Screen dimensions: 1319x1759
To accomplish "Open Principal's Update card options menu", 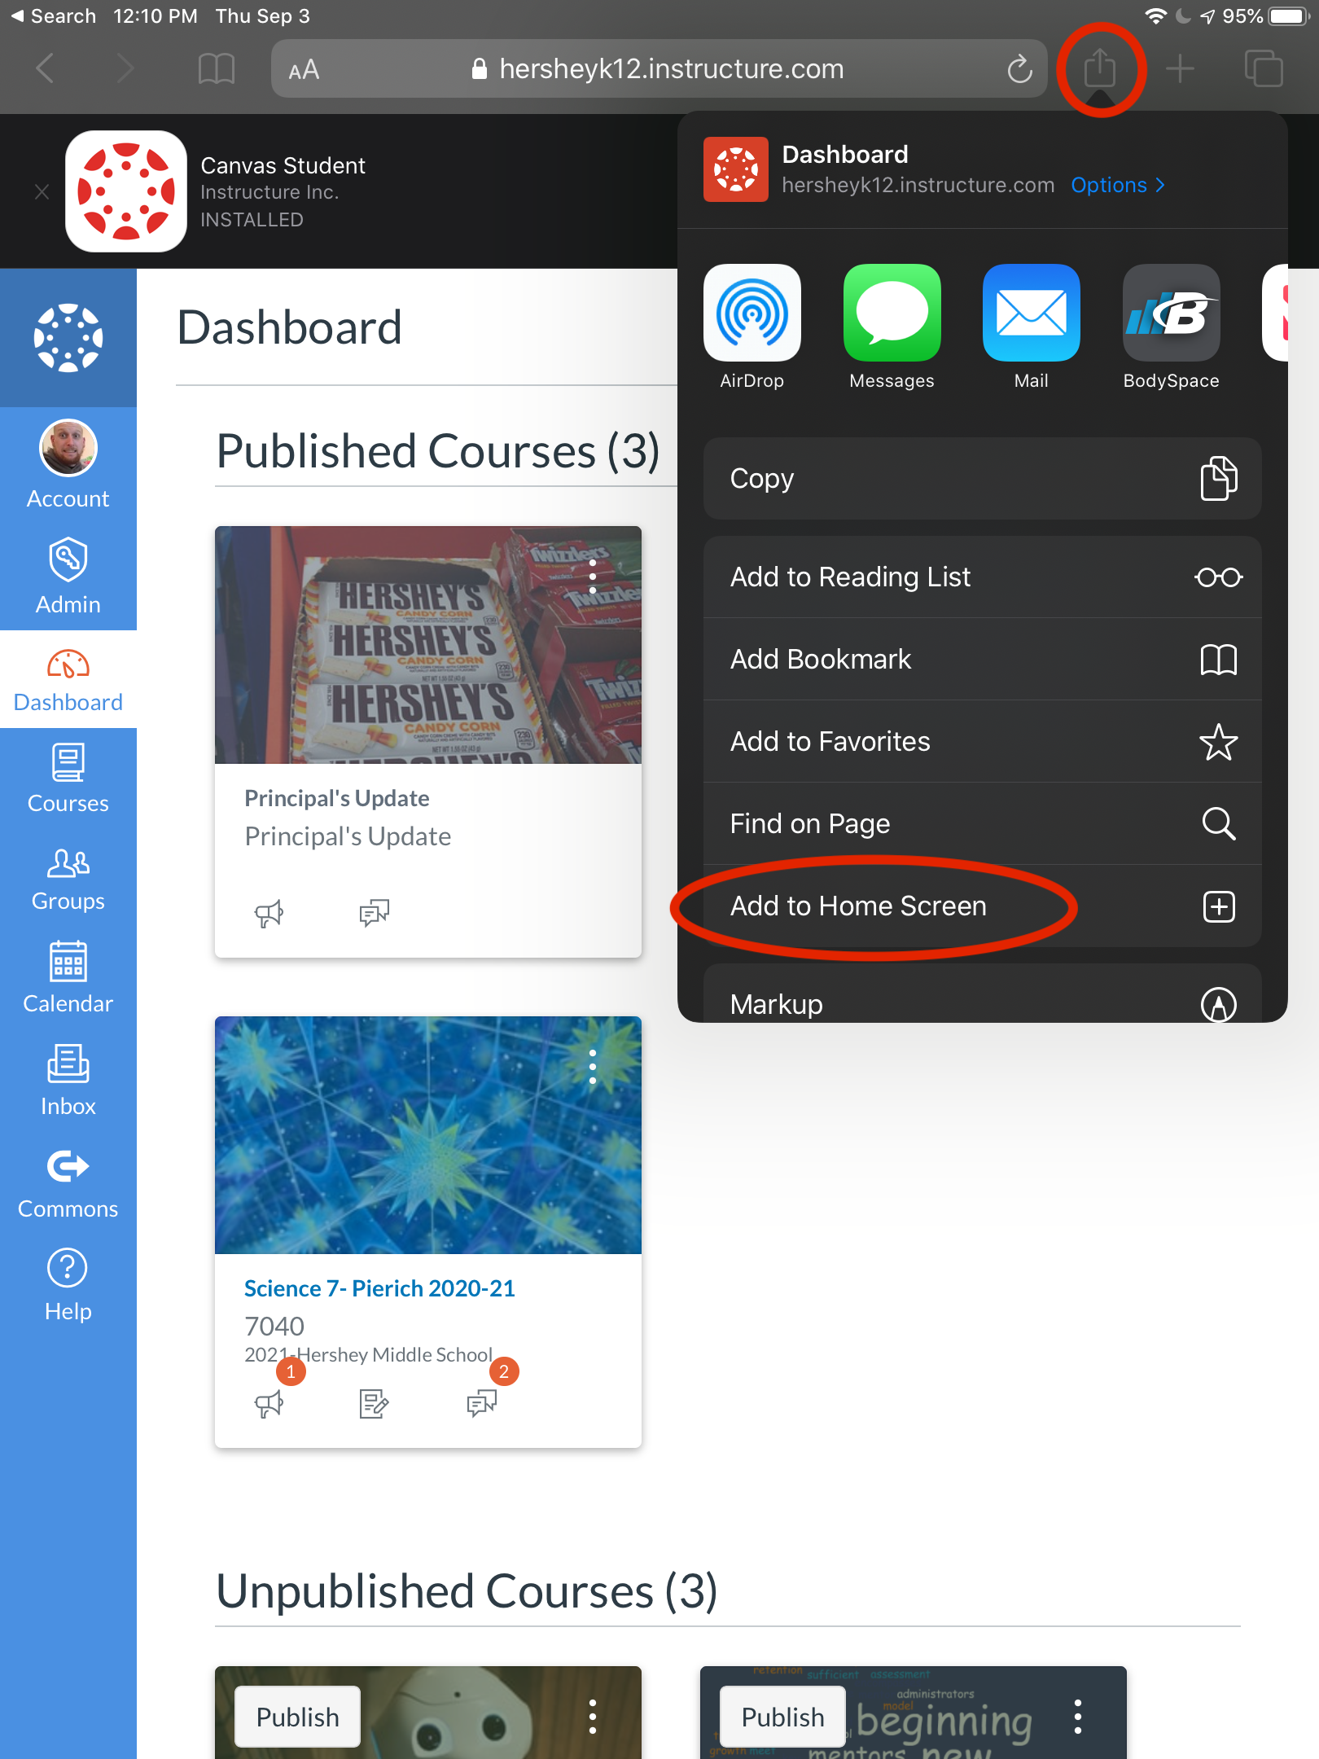I will (x=593, y=576).
